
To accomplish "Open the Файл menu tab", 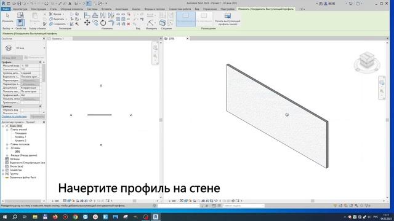I will coord(6,9).
